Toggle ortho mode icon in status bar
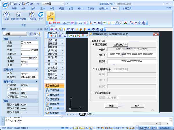 pos(71,128)
